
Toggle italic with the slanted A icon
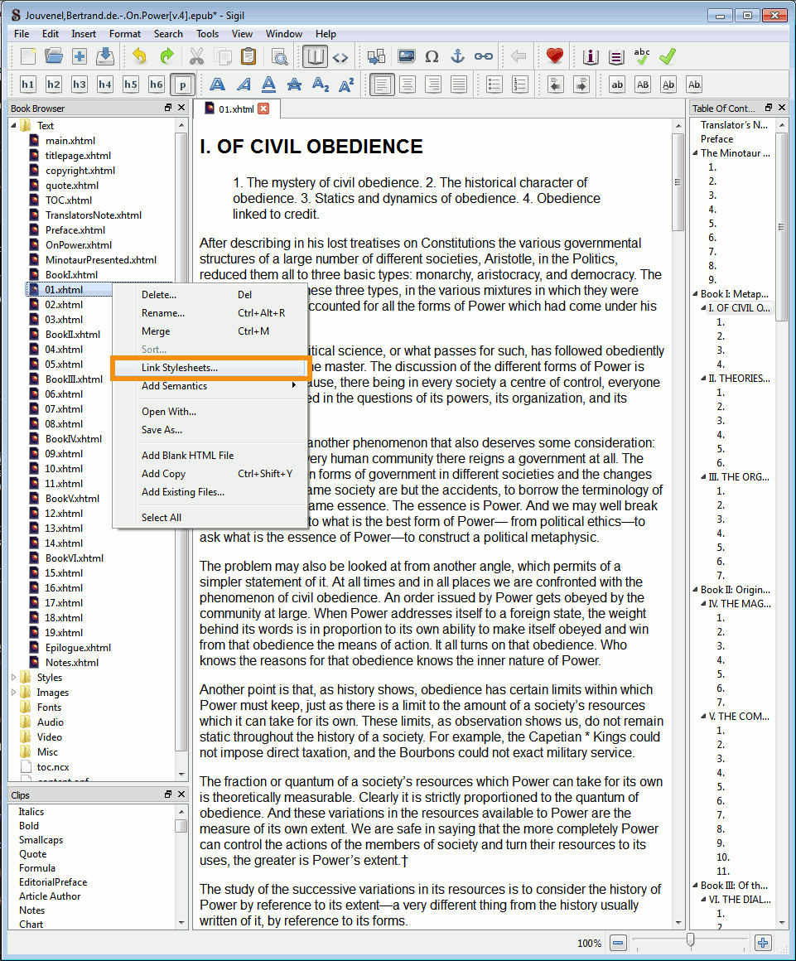tap(244, 85)
